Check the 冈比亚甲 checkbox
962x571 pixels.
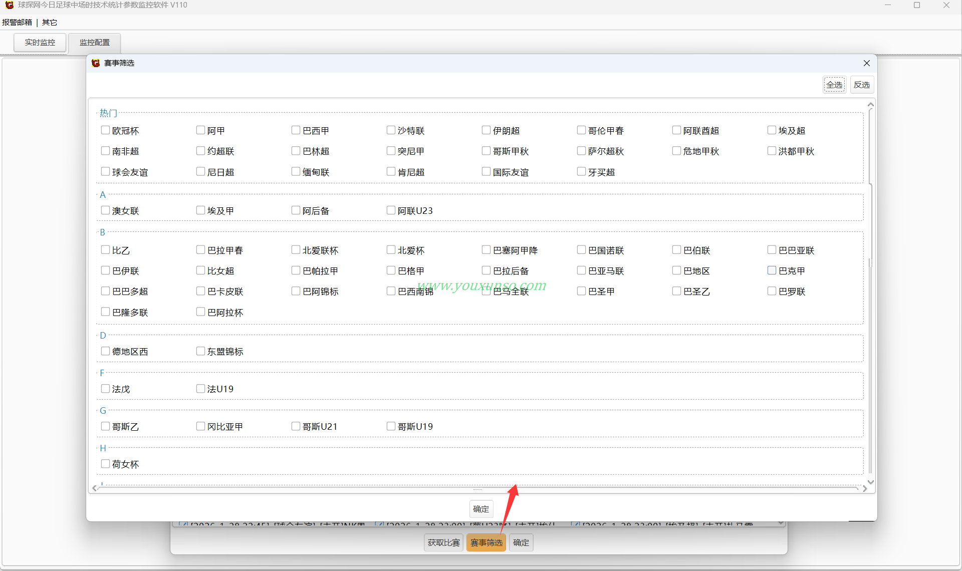[x=200, y=426]
